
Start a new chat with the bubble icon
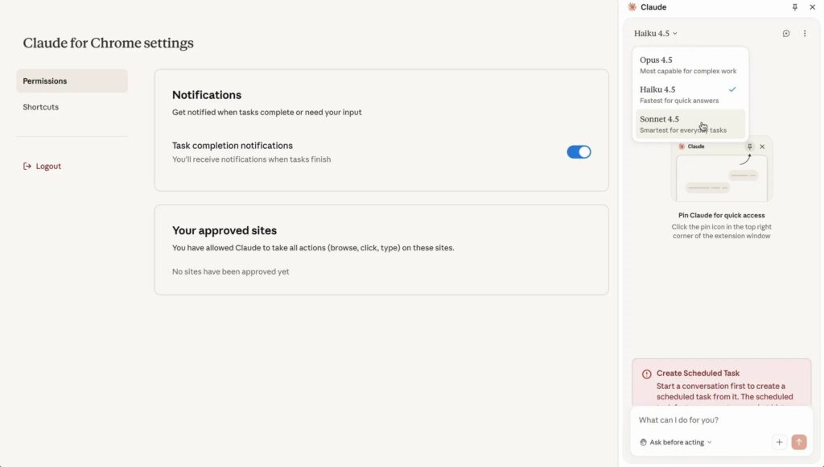tap(786, 34)
